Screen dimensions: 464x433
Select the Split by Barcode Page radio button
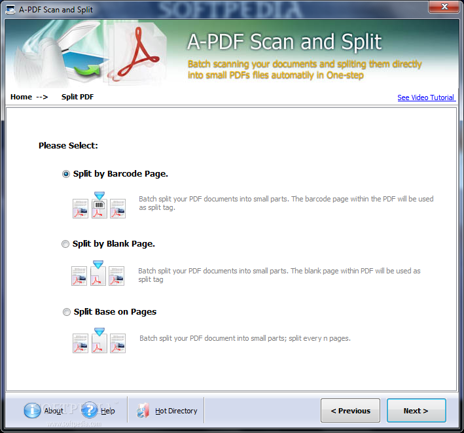point(65,174)
